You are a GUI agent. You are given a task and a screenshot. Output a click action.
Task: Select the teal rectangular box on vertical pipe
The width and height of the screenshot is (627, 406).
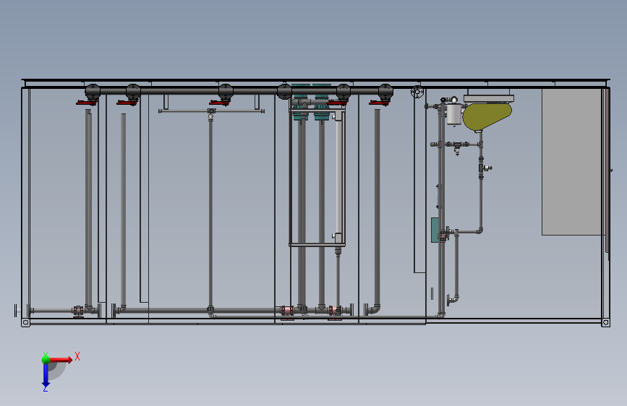point(435,230)
